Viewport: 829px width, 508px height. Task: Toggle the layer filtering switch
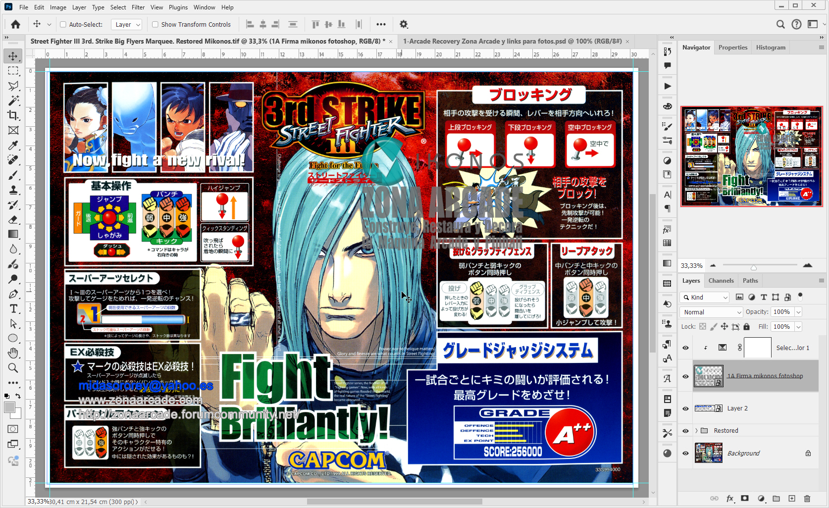(x=800, y=297)
